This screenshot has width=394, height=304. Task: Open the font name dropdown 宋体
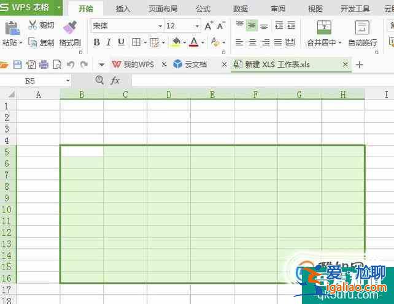point(160,26)
